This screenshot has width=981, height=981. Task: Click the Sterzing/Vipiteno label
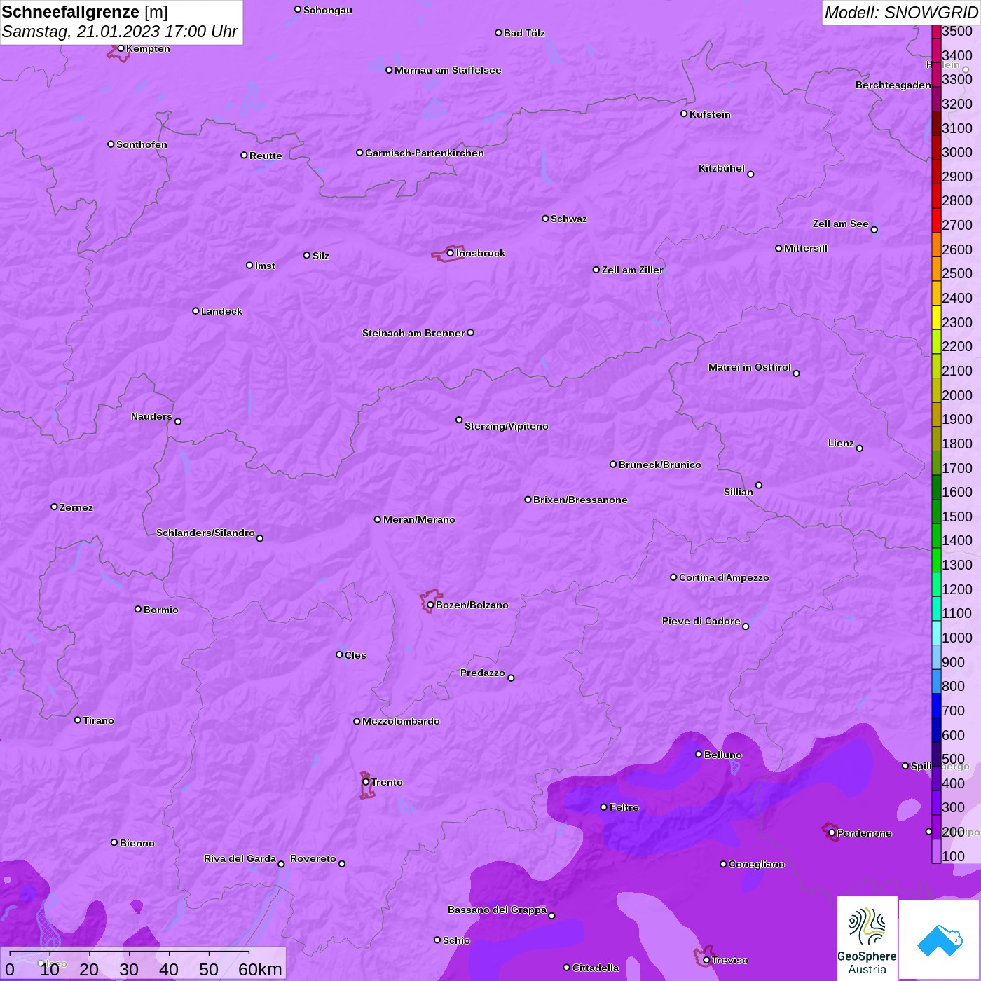[x=506, y=426]
